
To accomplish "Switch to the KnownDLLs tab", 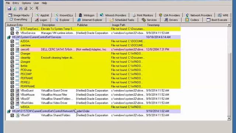I will coord(64,15).
